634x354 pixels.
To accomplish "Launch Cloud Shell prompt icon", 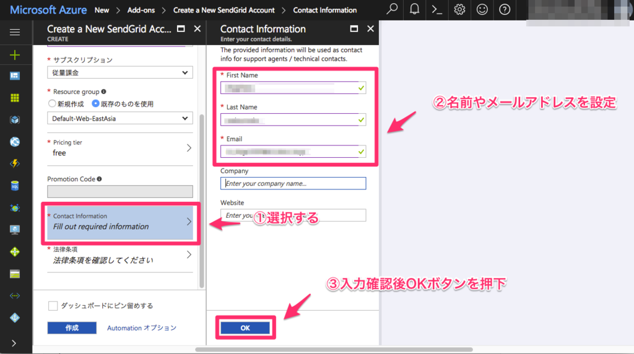I will coord(437,9).
